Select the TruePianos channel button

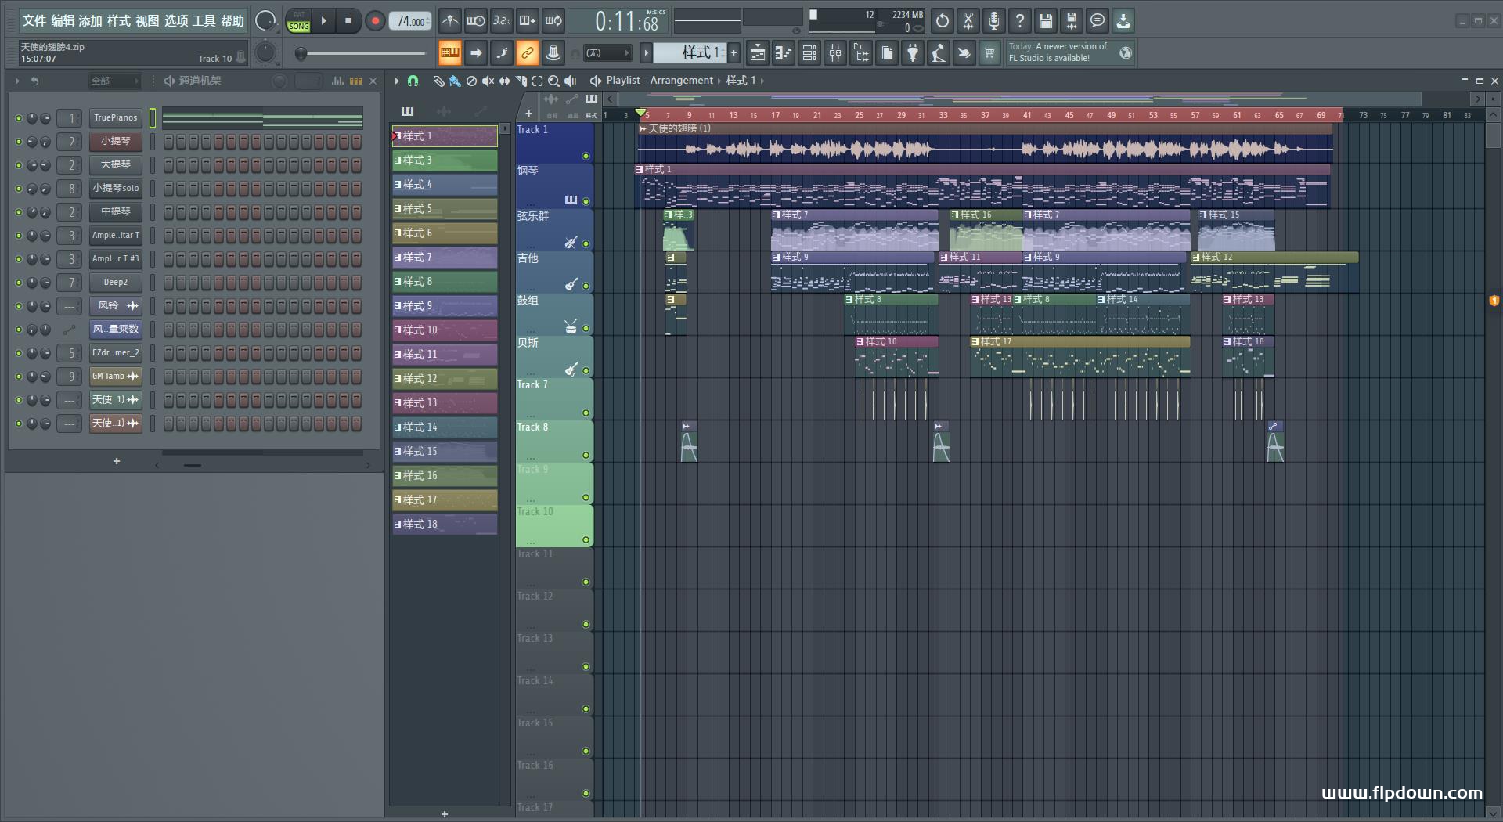(116, 118)
